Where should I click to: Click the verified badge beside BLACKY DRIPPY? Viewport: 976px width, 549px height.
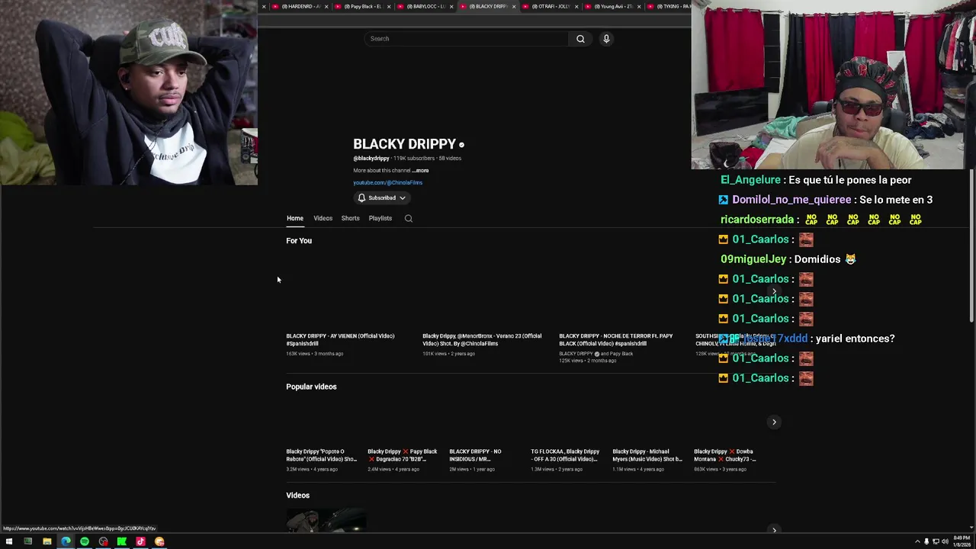coord(461,144)
